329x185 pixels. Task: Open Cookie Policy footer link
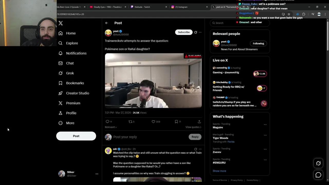click(252, 180)
